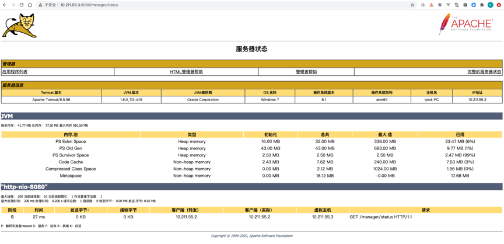Click the insecure-site warning icon in address bar
The height and width of the screenshot is (244, 504).
40,5
